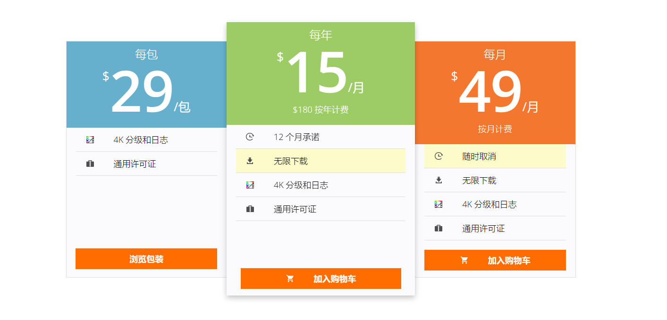Click the clock icon beside 12 个月承诺
Image resolution: width=667 pixels, height=320 pixels.
pos(250,137)
